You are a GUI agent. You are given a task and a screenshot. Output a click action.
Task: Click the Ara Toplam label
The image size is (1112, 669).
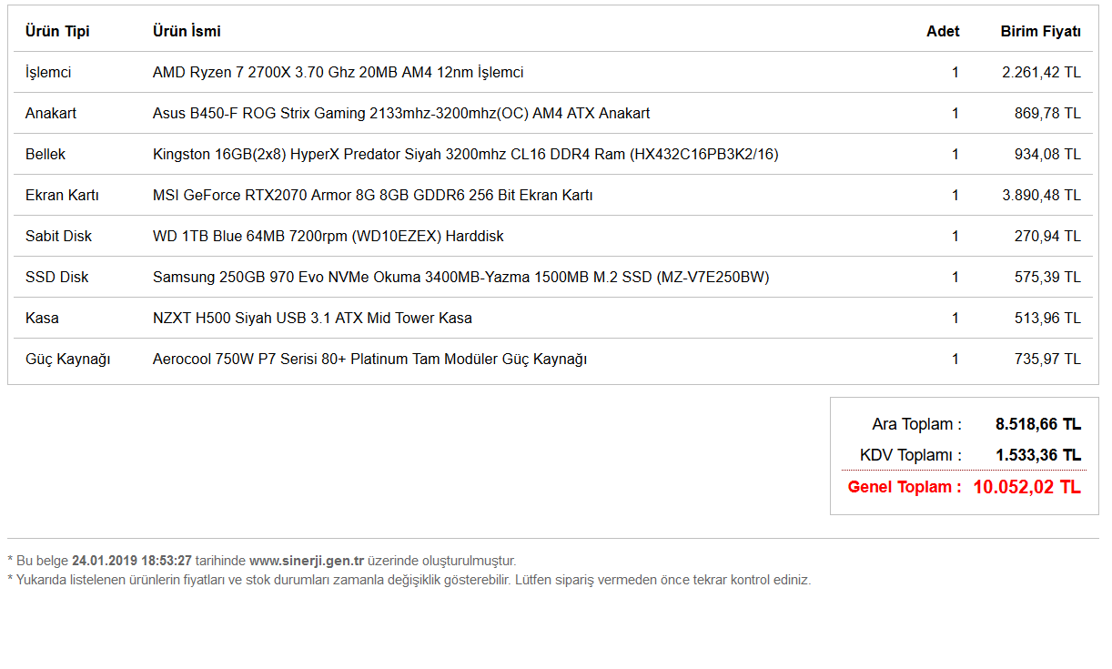click(916, 424)
